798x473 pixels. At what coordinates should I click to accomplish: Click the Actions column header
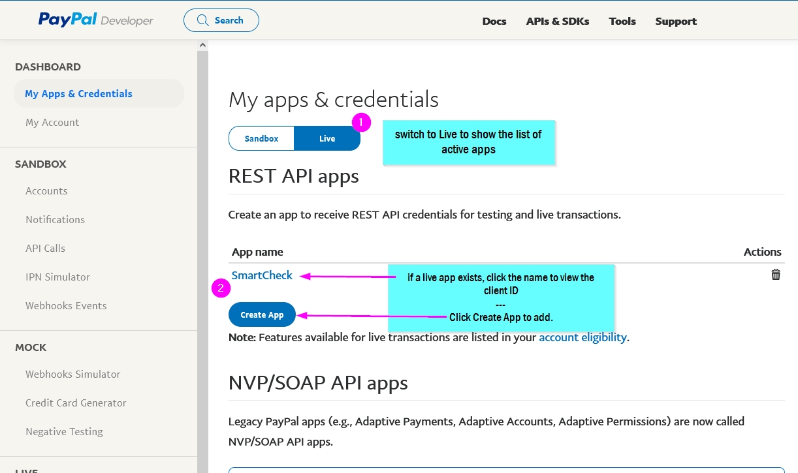tap(762, 252)
